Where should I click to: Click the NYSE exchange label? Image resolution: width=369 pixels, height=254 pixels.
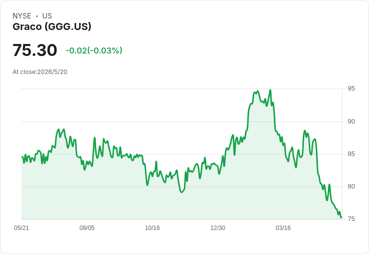[x=22, y=16]
